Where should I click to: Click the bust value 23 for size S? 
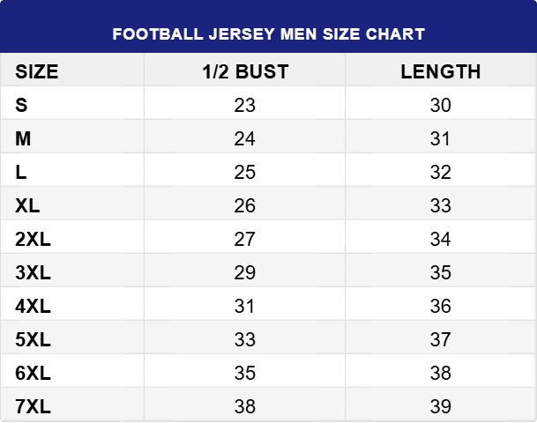[x=245, y=105]
